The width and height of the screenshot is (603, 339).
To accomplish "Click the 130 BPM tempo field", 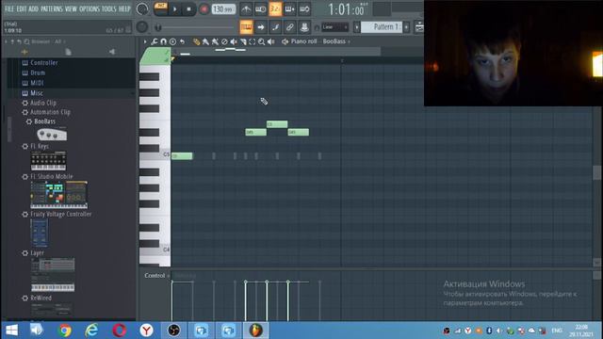I will pyautogui.click(x=223, y=8).
